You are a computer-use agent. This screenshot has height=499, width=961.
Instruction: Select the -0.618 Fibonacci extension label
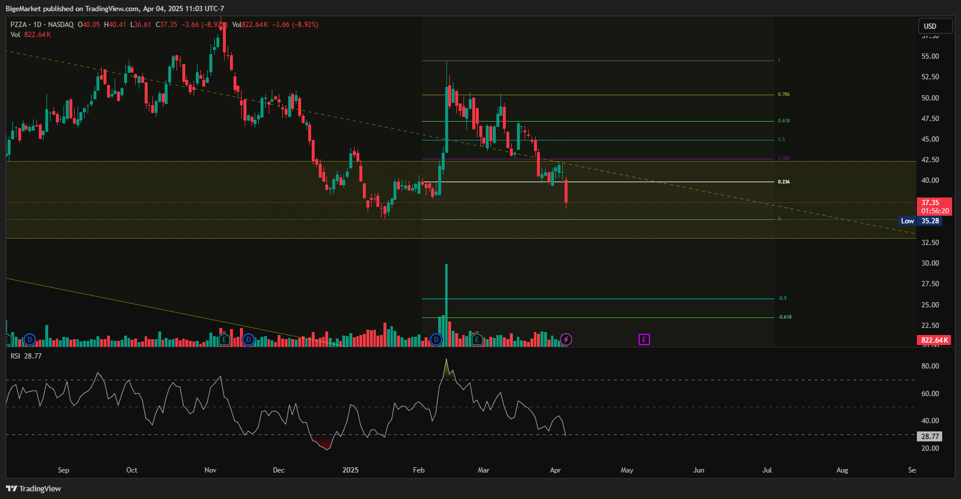click(785, 317)
